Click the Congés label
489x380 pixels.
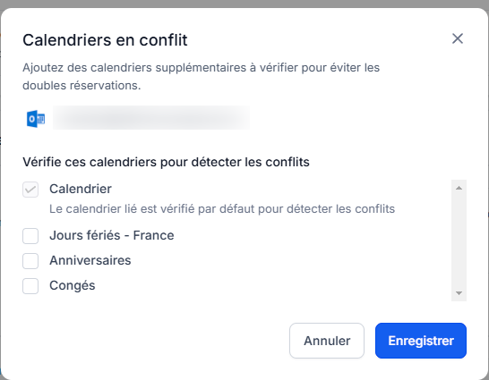pos(73,285)
